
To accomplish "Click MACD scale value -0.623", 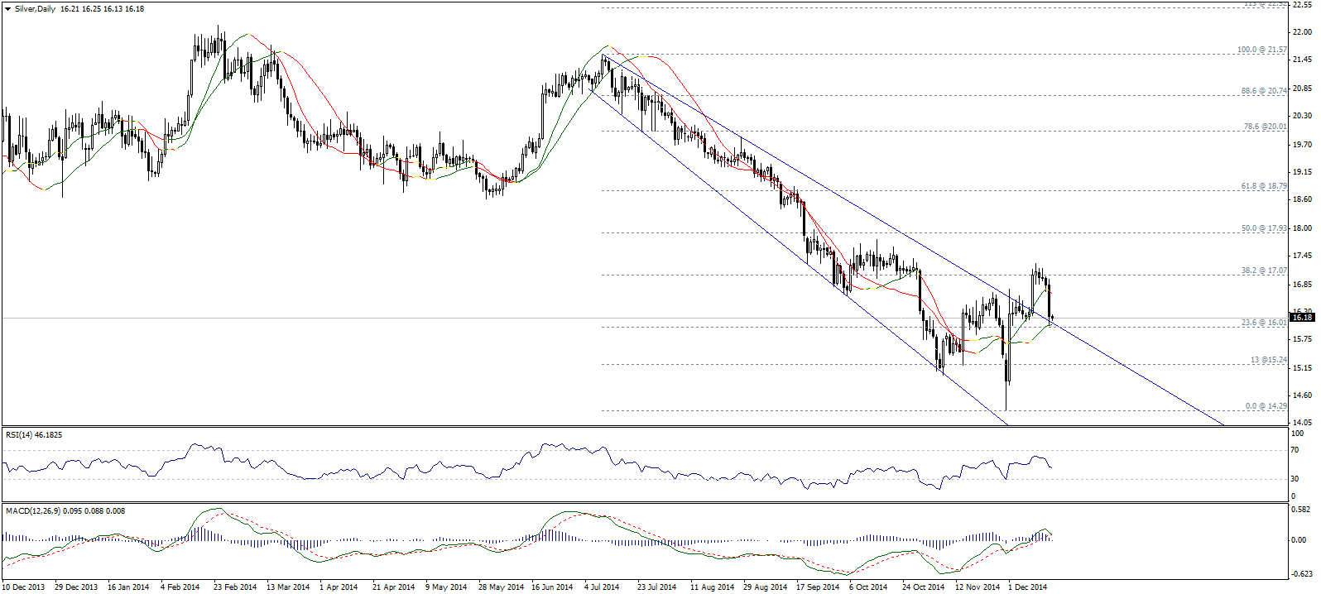I will [1303, 574].
